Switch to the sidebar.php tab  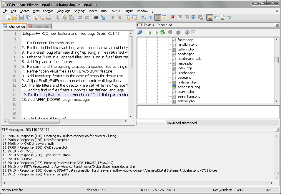point(39,27)
